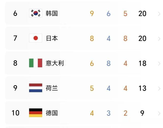This screenshot has height=128, width=163.
Task: Expand the 意大利 row chevron
Action: (159, 64)
